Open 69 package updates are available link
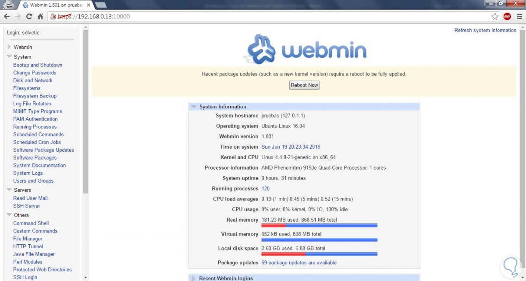Viewport: 526px width, 281px height. coord(299,263)
